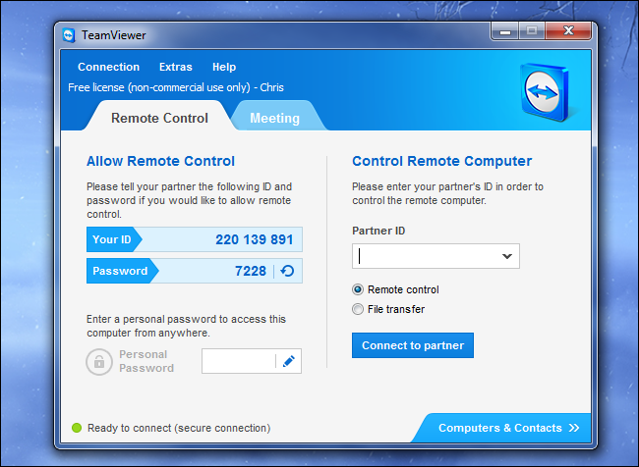Click the refresh password icon

[287, 271]
